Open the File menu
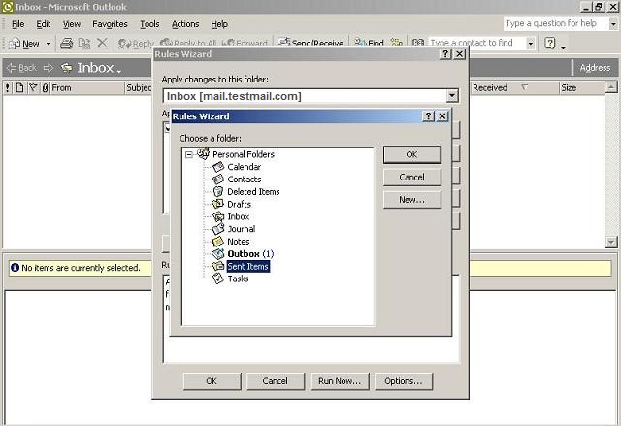Screen dimensions: 621x426 18,24
